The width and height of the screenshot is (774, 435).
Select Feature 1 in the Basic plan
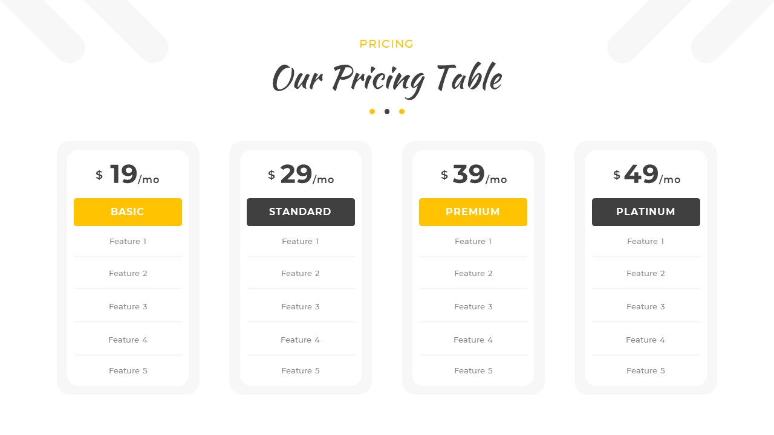[128, 242]
